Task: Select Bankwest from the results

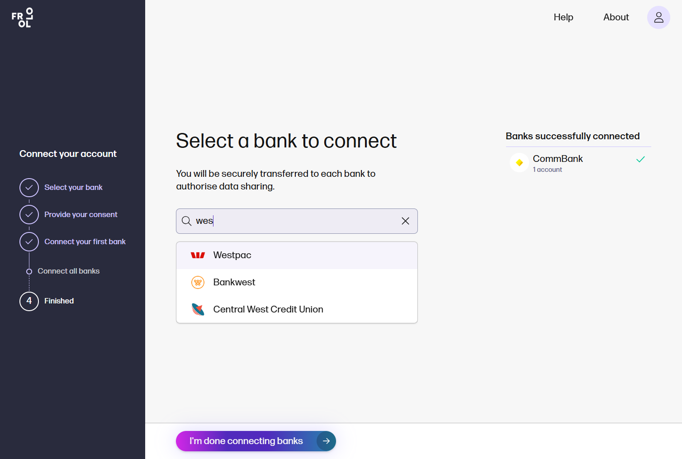Action: [x=297, y=283]
